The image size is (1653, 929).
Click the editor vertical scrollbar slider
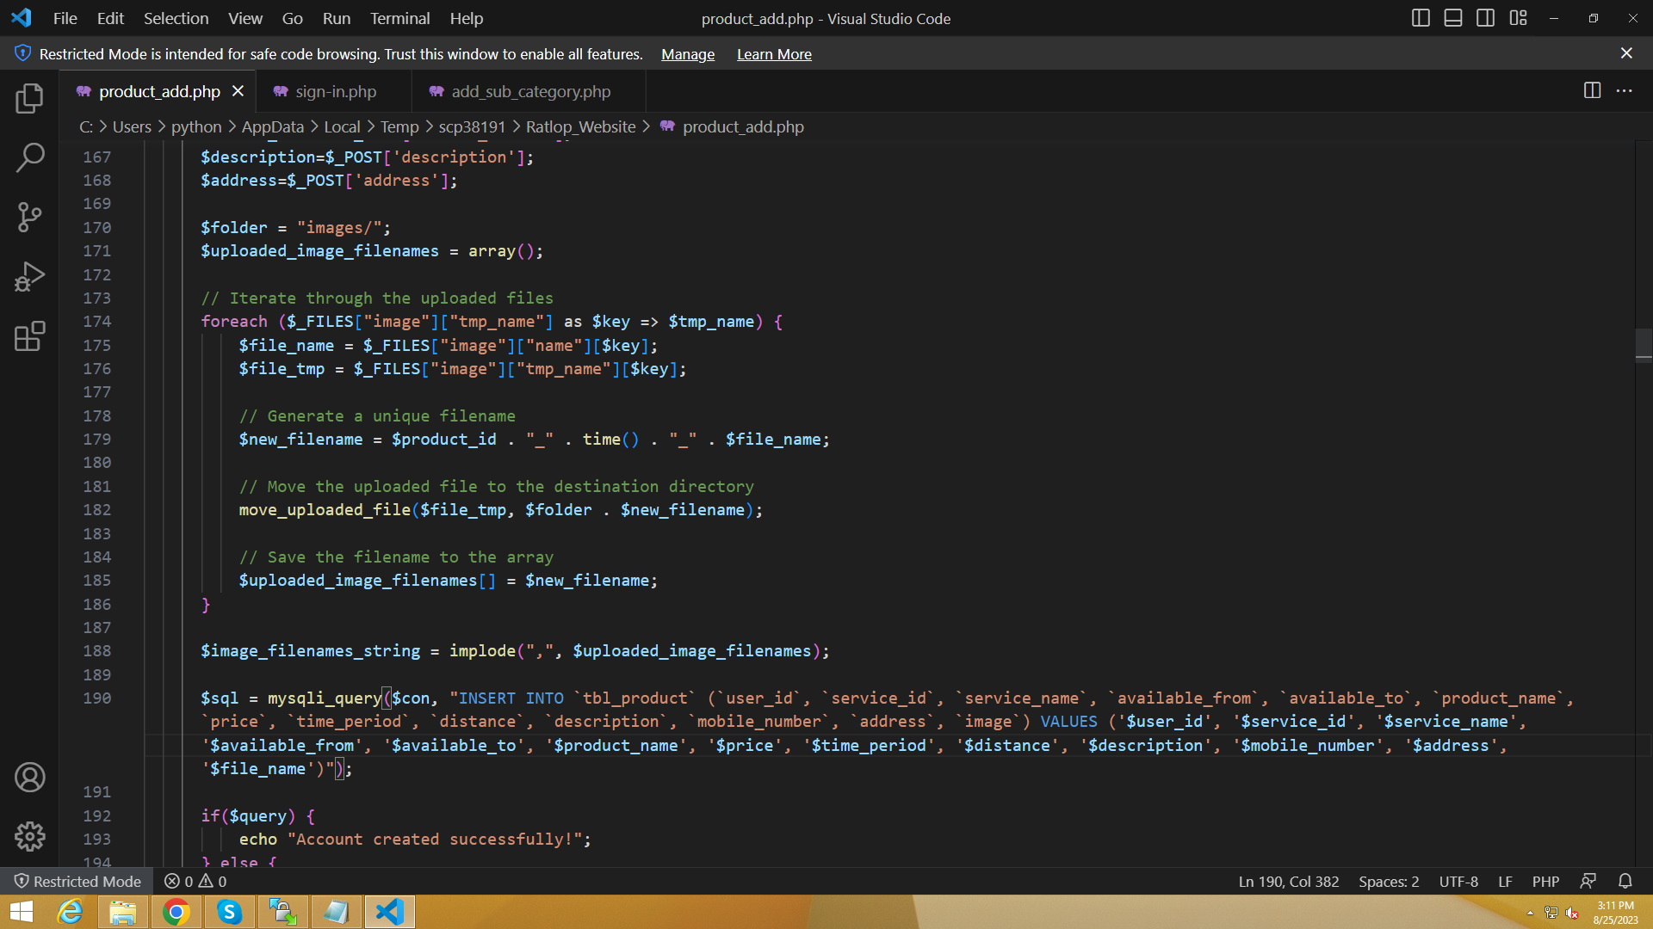tap(1643, 344)
